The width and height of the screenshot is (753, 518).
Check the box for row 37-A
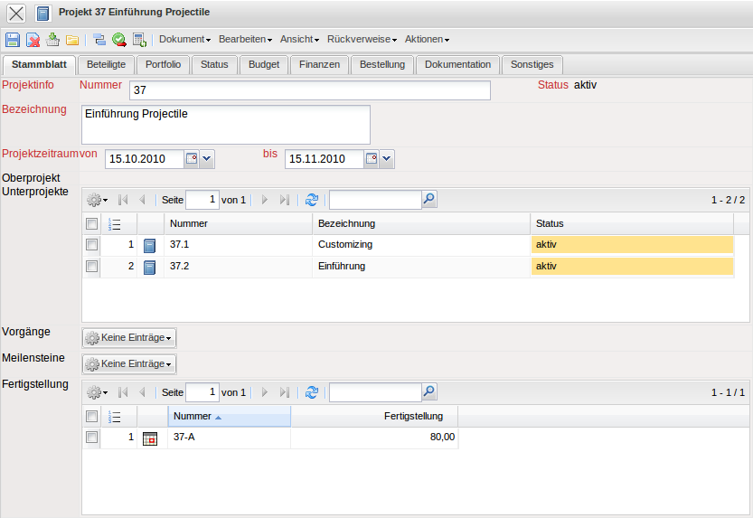click(x=91, y=438)
